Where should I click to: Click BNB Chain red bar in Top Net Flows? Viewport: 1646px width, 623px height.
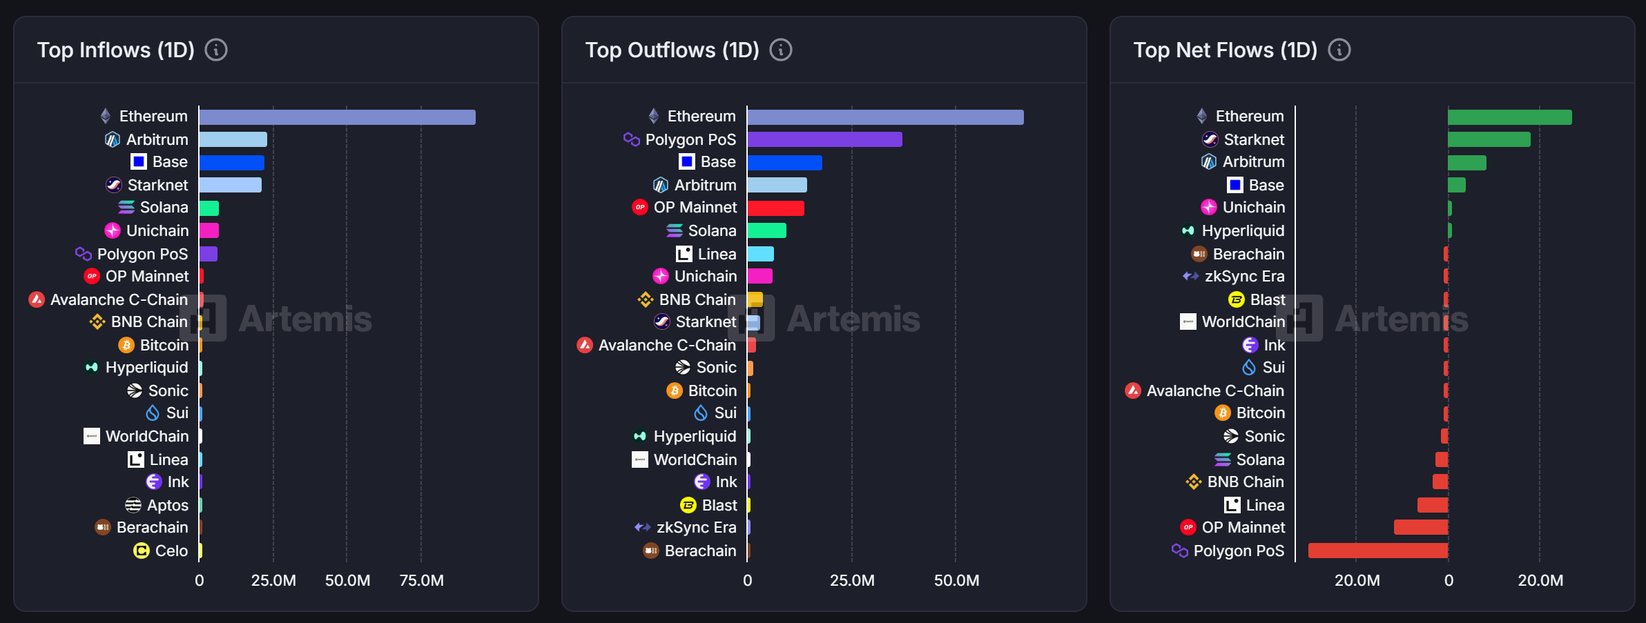[x=1440, y=482]
